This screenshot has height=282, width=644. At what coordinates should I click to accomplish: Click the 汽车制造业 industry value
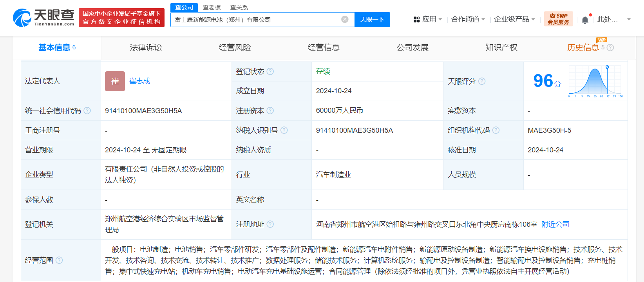click(x=334, y=175)
